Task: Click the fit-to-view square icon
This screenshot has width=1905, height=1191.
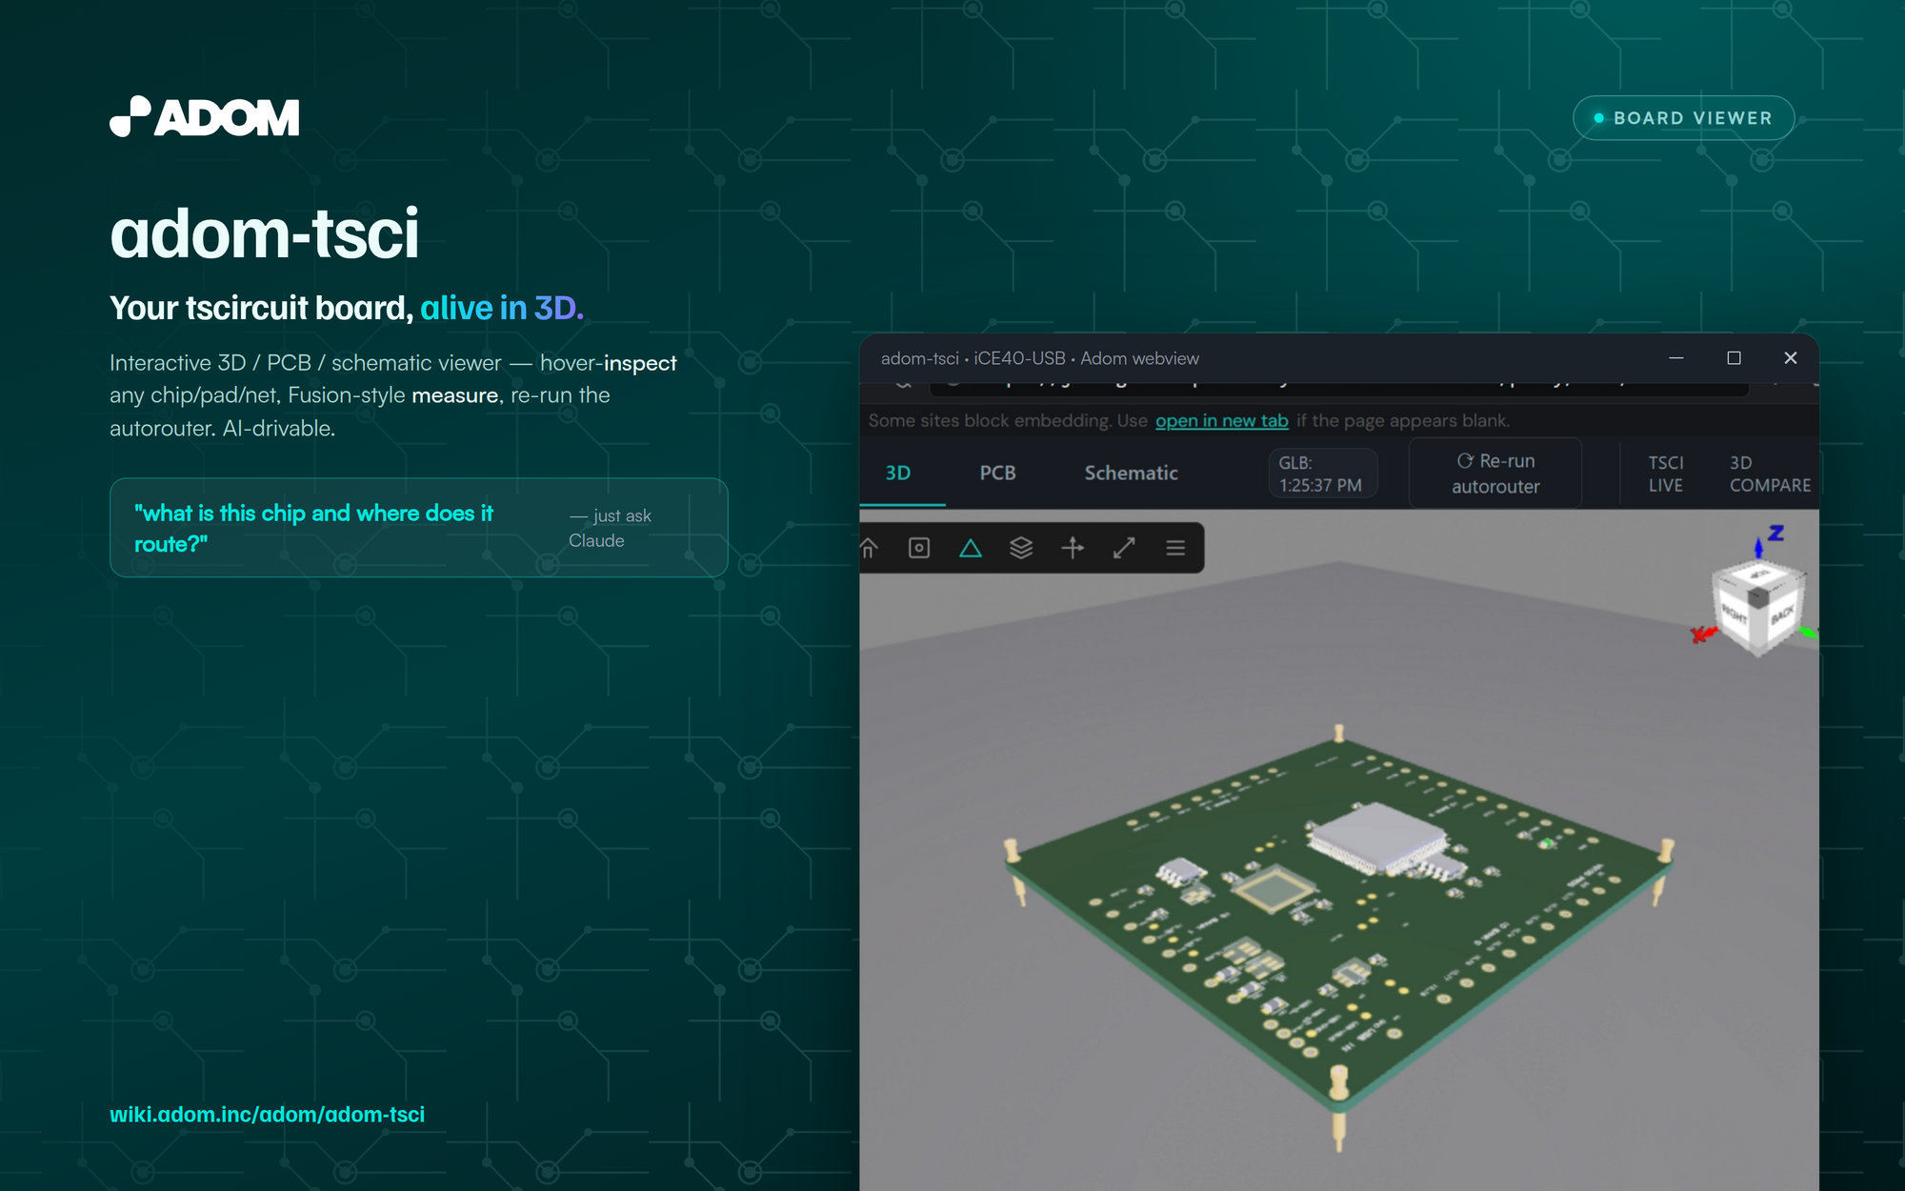Action: pyautogui.click(x=919, y=548)
